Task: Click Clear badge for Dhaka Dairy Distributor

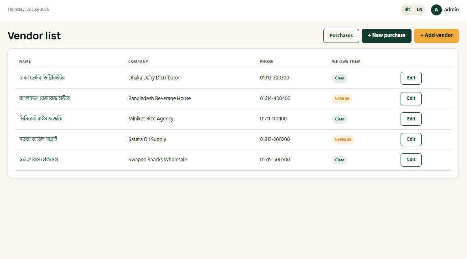Action: [339, 78]
